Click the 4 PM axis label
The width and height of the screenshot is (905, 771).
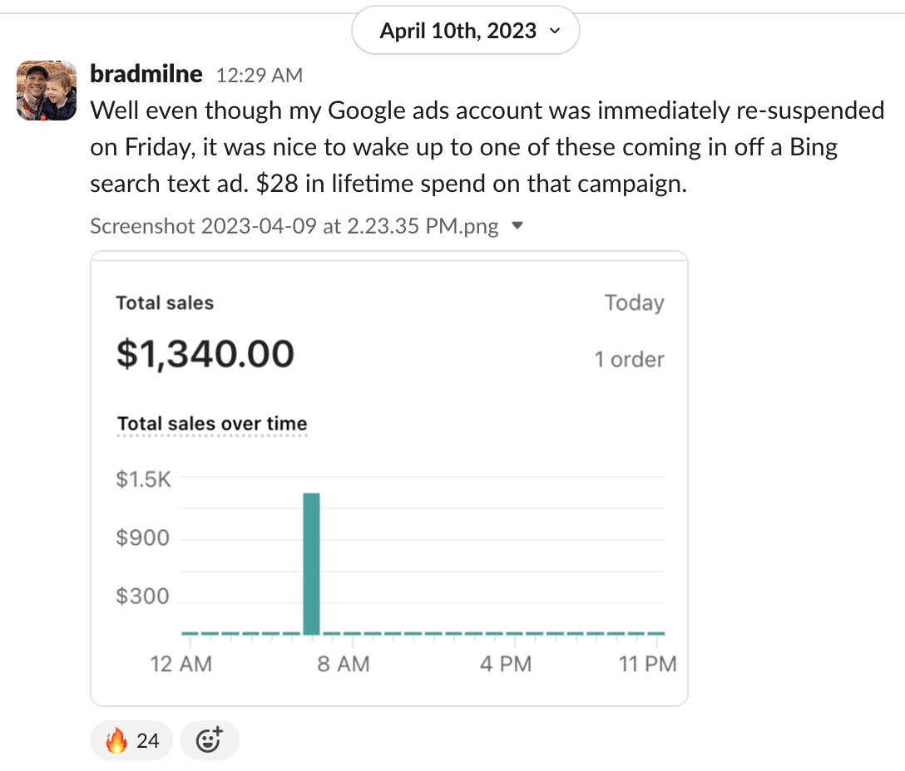point(505,664)
